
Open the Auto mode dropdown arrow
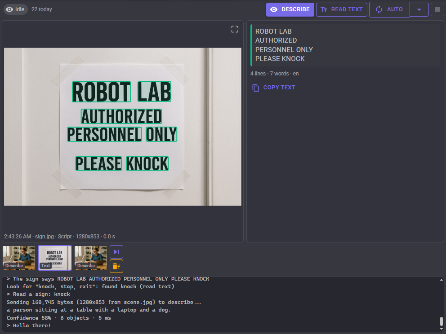coord(419,10)
